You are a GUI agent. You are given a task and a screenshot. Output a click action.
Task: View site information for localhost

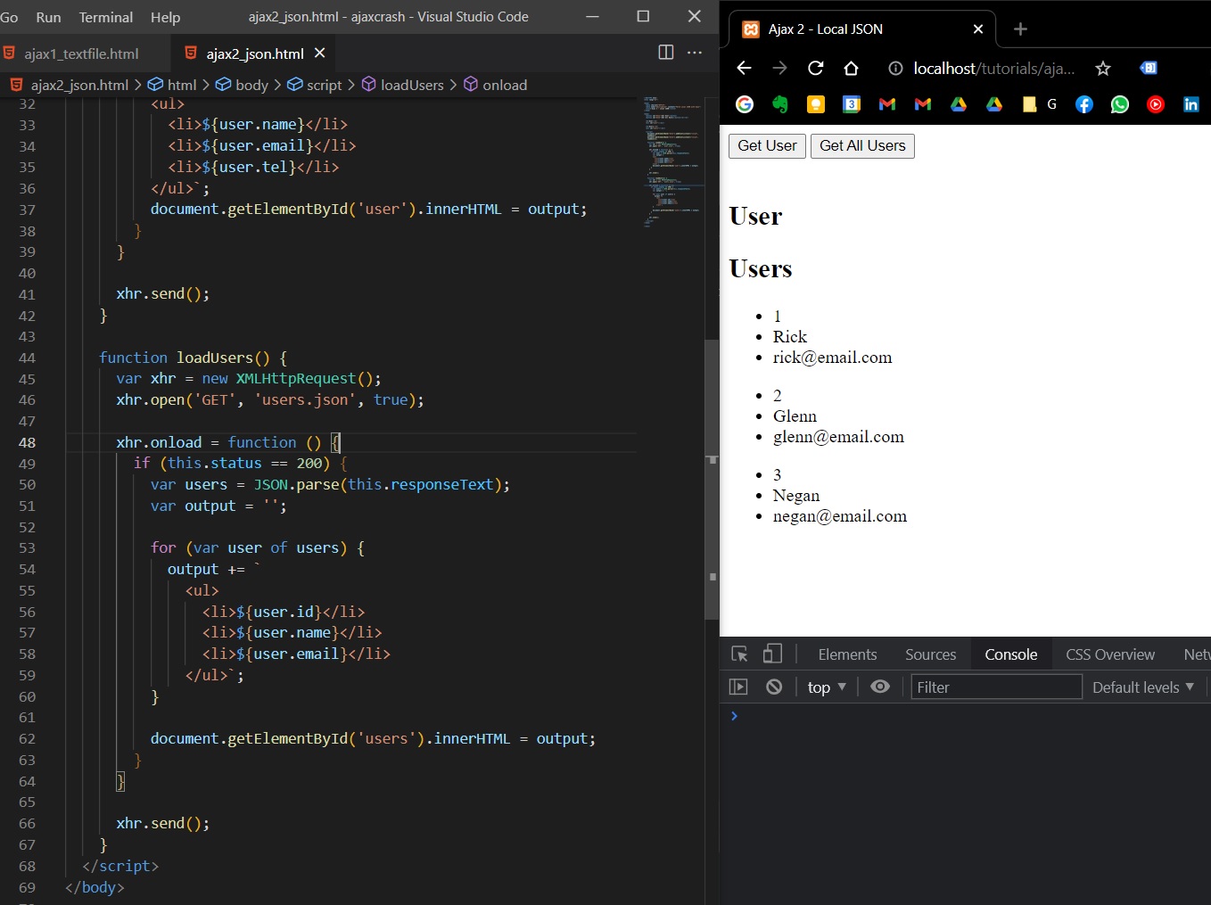895,69
